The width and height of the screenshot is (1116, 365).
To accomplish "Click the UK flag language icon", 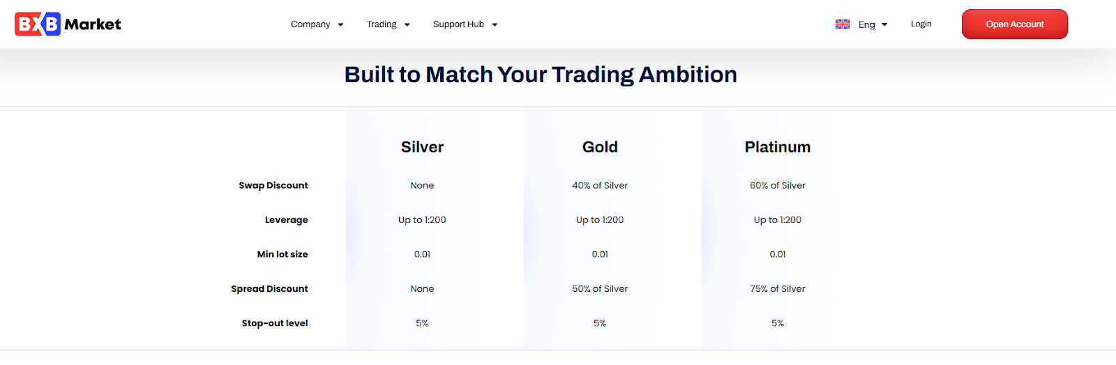I will pos(843,24).
